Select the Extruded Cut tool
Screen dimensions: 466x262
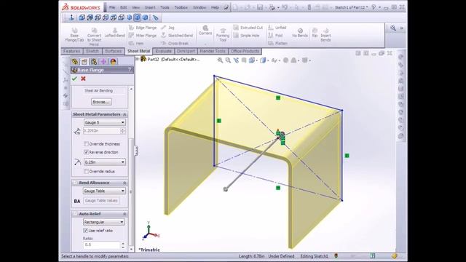pyautogui.click(x=248, y=28)
